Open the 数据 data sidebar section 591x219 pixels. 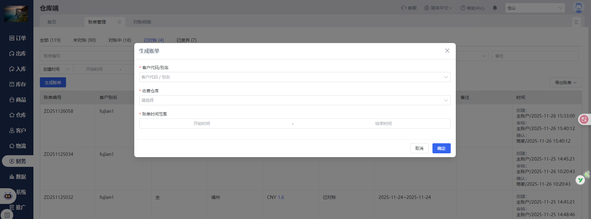click(18, 177)
